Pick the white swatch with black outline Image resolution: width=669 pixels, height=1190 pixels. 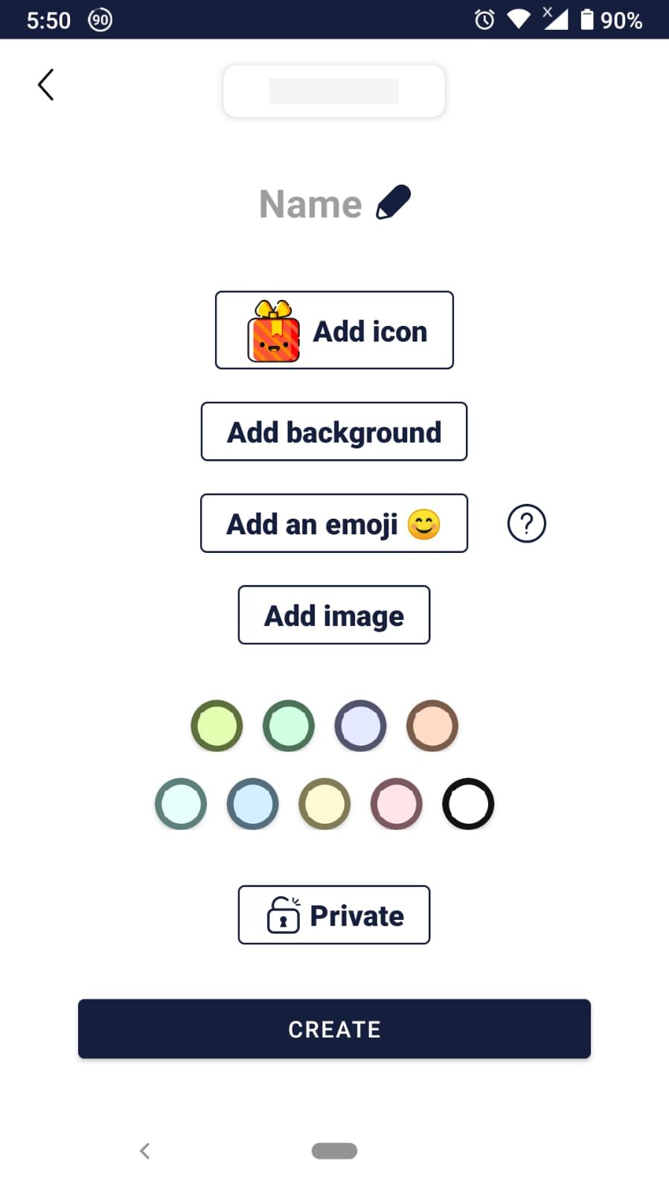[x=468, y=804]
